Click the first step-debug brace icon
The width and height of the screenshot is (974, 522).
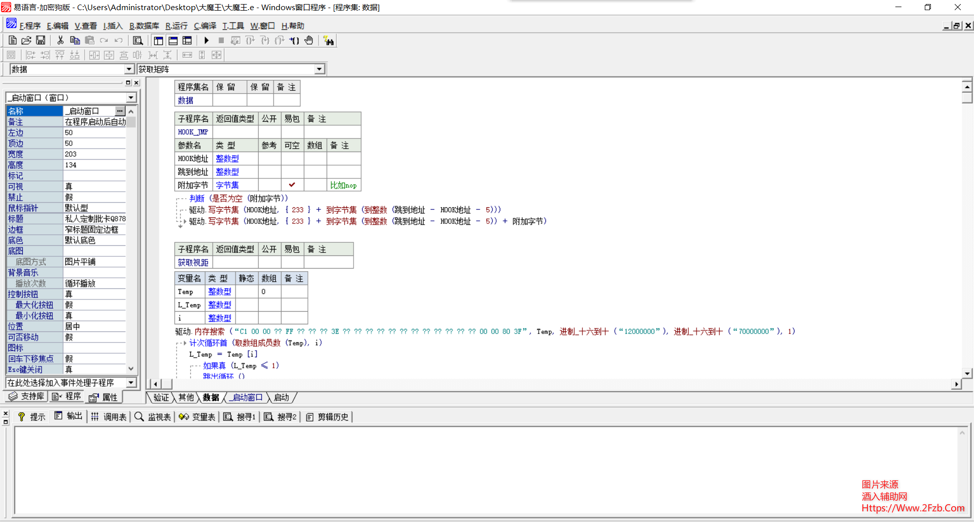point(250,41)
